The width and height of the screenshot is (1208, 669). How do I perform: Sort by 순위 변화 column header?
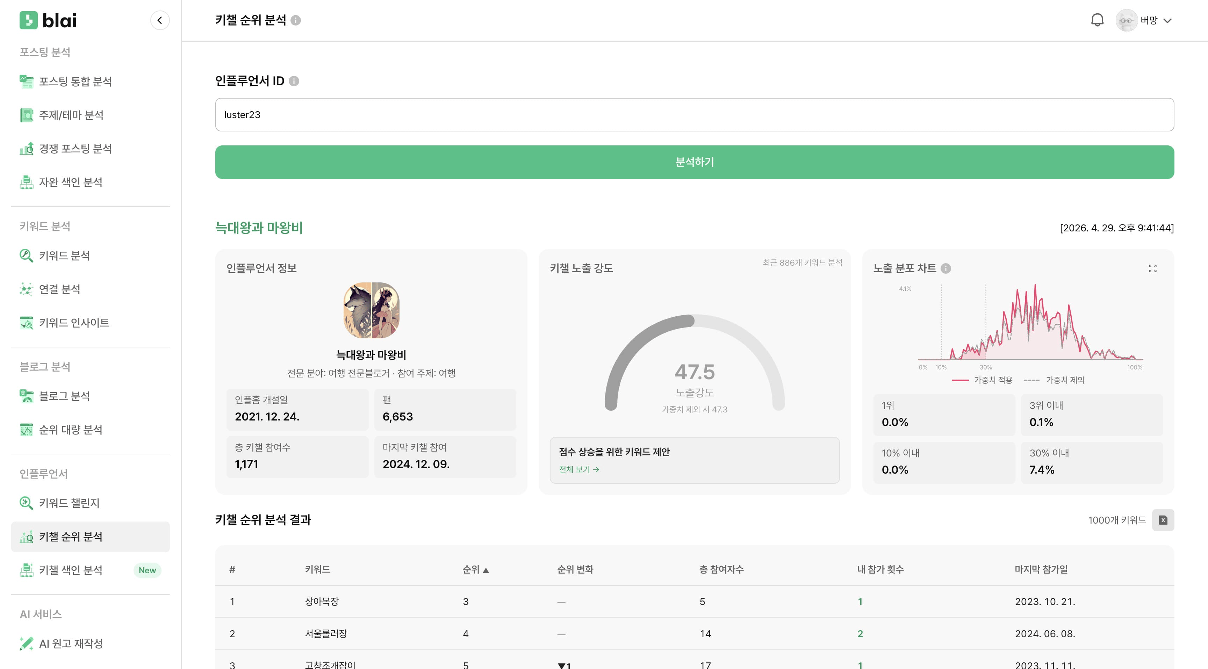point(575,570)
